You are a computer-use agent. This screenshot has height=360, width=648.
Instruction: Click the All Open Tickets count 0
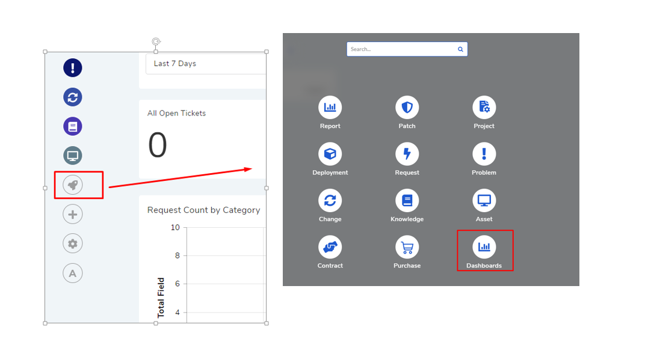(158, 145)
